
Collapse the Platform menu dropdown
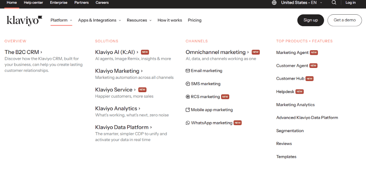(x=61, y=20)
